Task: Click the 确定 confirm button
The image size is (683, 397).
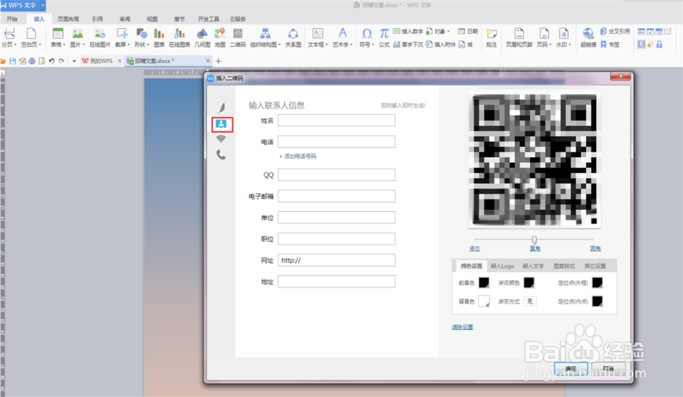Action: click(571, 369)
